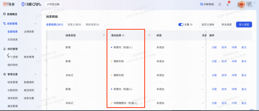Click the 线索明细 heading

pyautogui.click(x=52, y=17)
